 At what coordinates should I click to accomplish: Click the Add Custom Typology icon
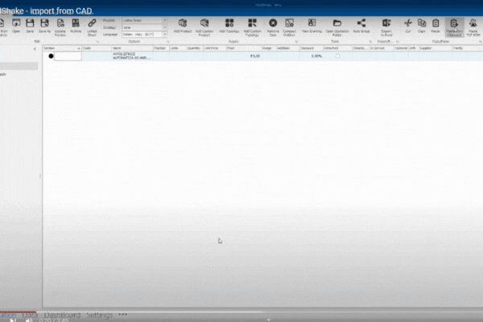(252, 23)
